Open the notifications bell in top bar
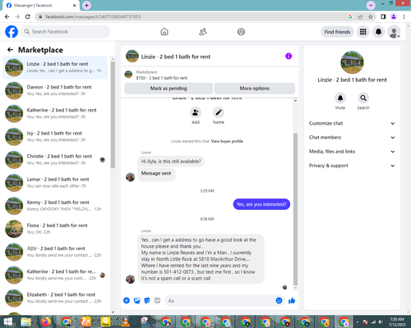This screenshot has height=328, width=411. [x=378, y=32]
